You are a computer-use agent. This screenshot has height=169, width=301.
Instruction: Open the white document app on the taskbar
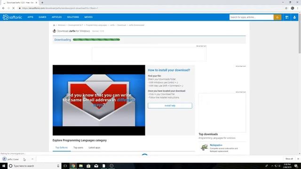pos(104,166)
